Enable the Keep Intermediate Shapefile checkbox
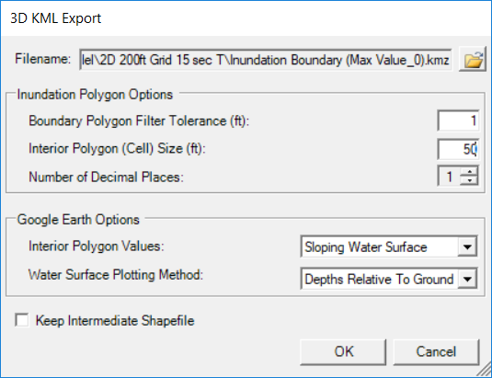 point(22,320)
